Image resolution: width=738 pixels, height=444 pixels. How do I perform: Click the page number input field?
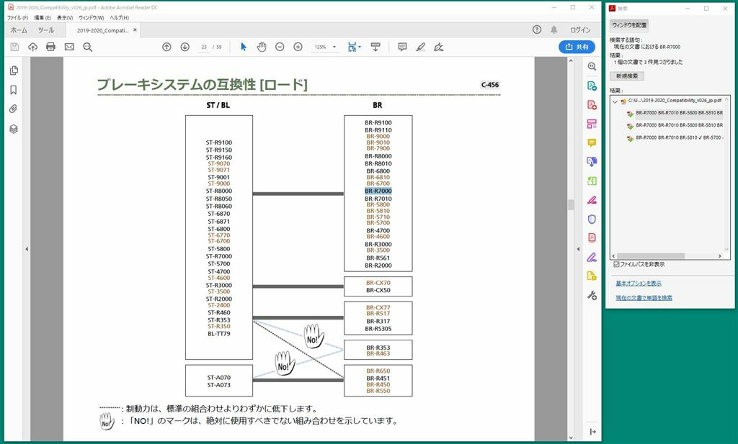click(204, 47)
